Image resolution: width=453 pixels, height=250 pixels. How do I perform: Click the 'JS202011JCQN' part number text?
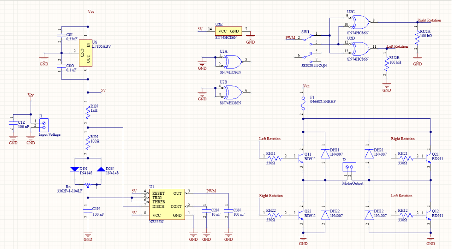[x=314, y=65]
